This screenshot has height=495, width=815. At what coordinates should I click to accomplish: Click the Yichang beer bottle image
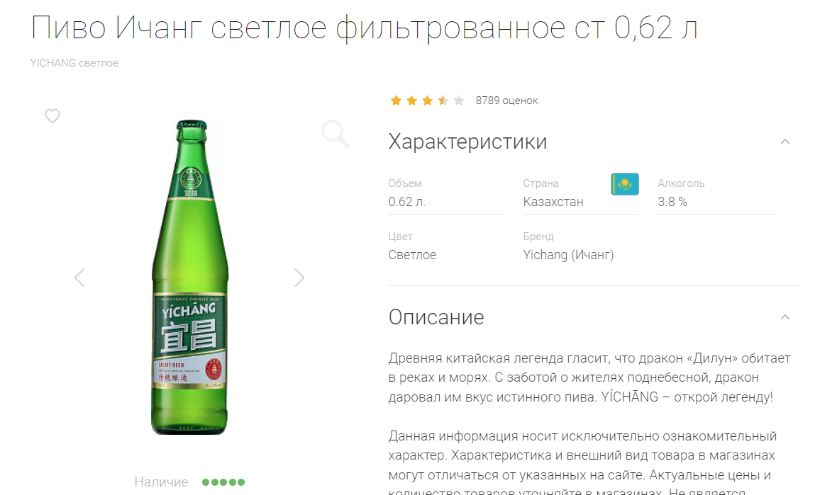tap(190, 278)
